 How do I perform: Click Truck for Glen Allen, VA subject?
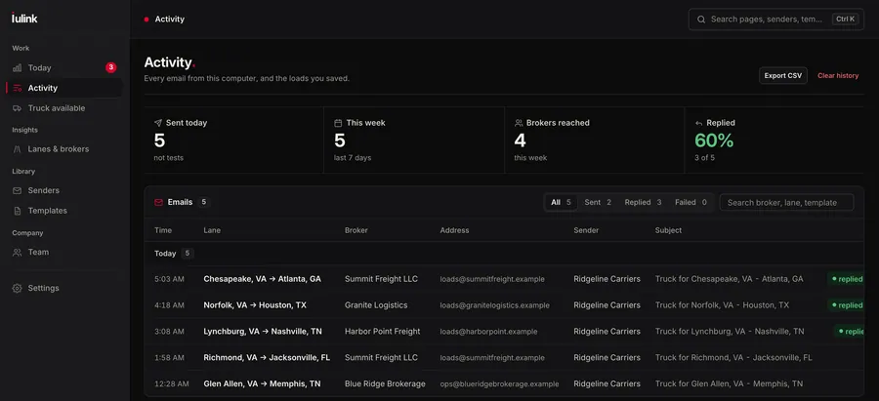pos(729,383)
